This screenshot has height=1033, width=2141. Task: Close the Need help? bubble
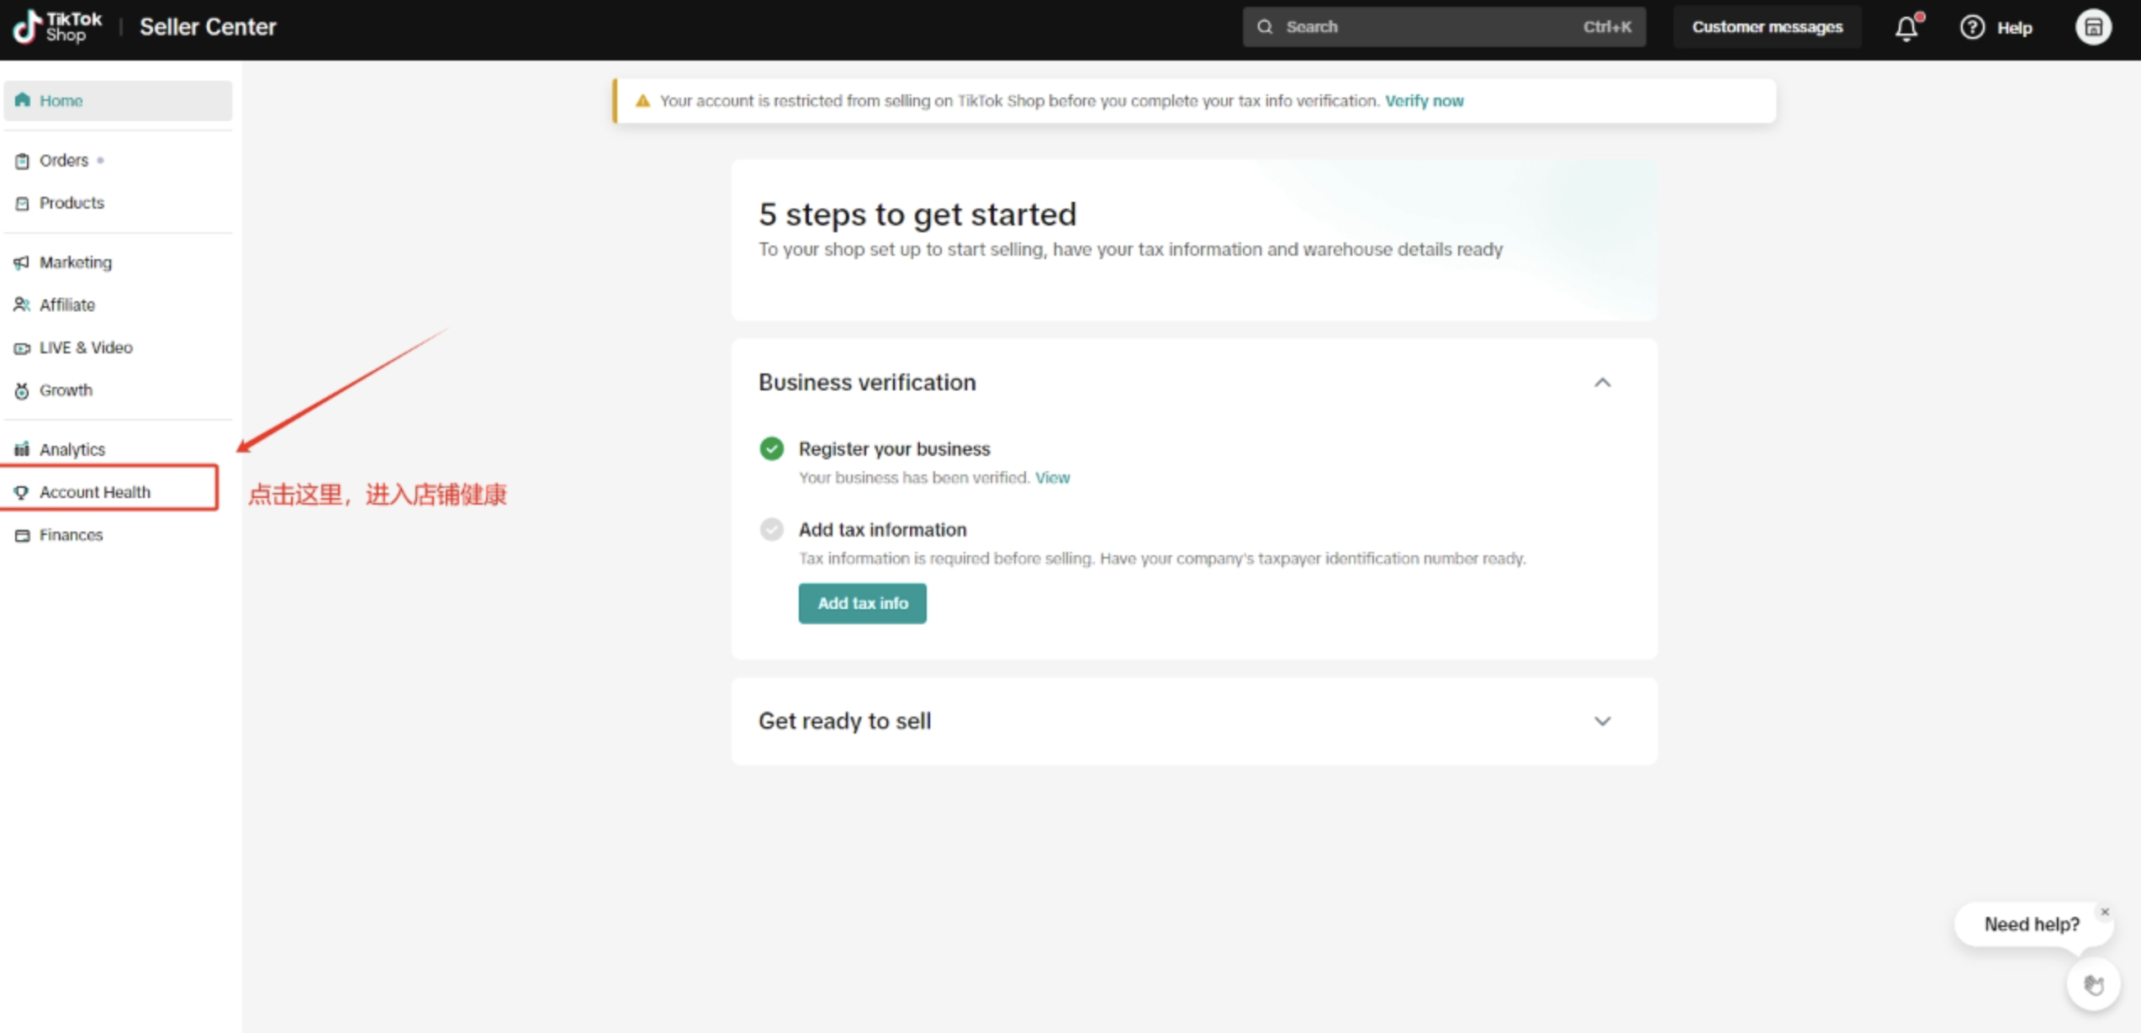click(2105, 912)
